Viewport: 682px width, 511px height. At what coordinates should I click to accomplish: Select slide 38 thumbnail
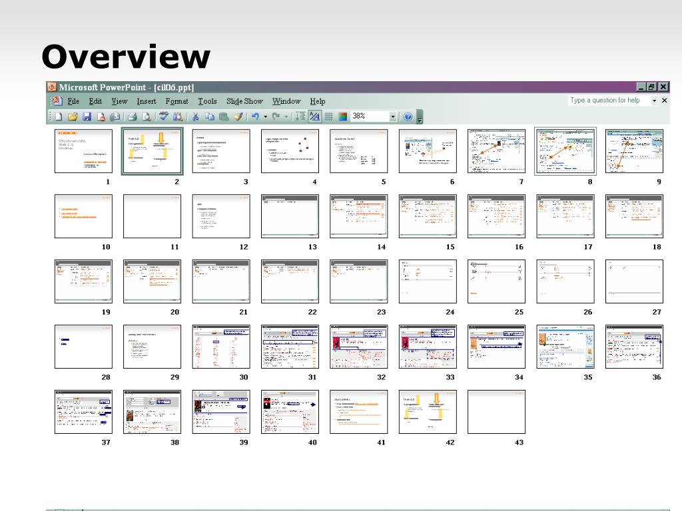pyautogui.click(x=153, y=412)
